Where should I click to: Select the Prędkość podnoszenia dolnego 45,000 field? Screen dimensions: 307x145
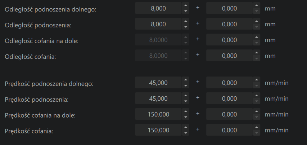click(158, 82)
